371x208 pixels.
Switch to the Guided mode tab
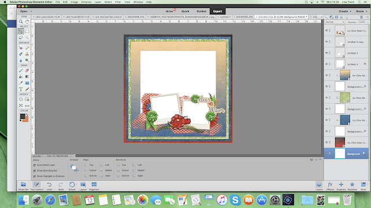point(201,11)
